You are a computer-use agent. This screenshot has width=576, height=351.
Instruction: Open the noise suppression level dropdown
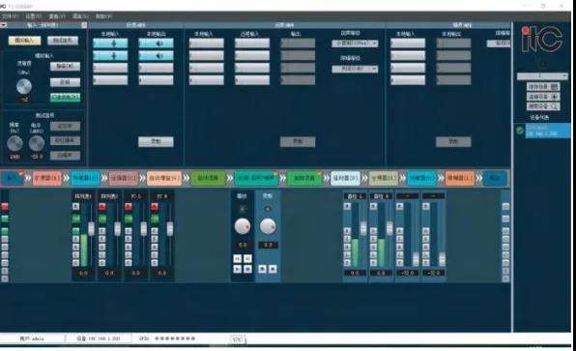(x=355, y=69)
